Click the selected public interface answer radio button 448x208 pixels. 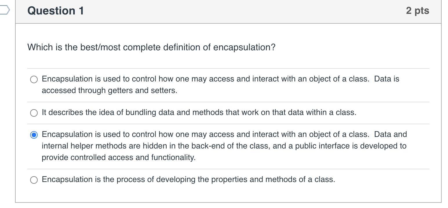34,135
